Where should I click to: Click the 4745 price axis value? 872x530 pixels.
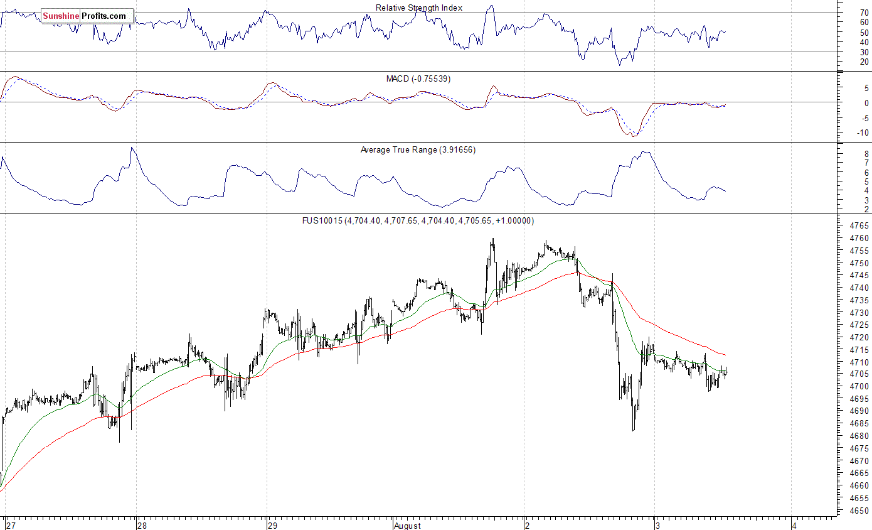860,276
